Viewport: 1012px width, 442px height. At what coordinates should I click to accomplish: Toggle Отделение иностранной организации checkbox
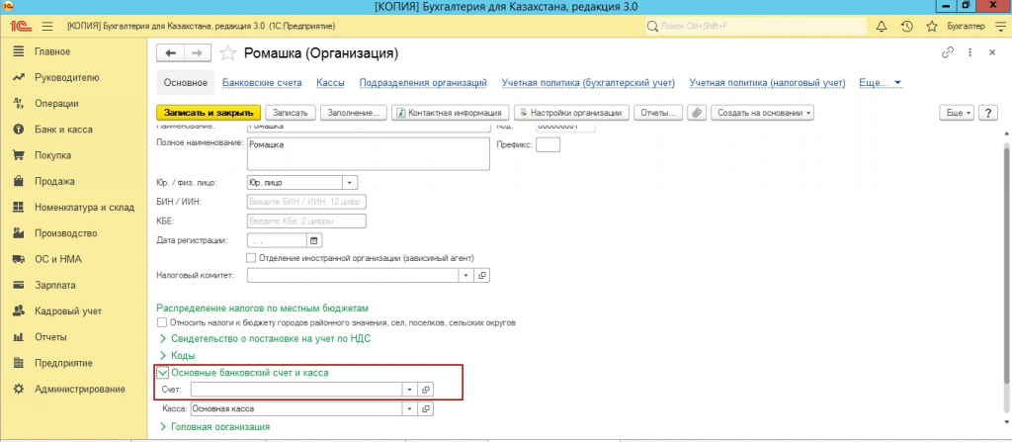click(252, 258)
